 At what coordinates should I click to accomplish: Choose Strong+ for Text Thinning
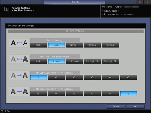(x=110, y=45)
